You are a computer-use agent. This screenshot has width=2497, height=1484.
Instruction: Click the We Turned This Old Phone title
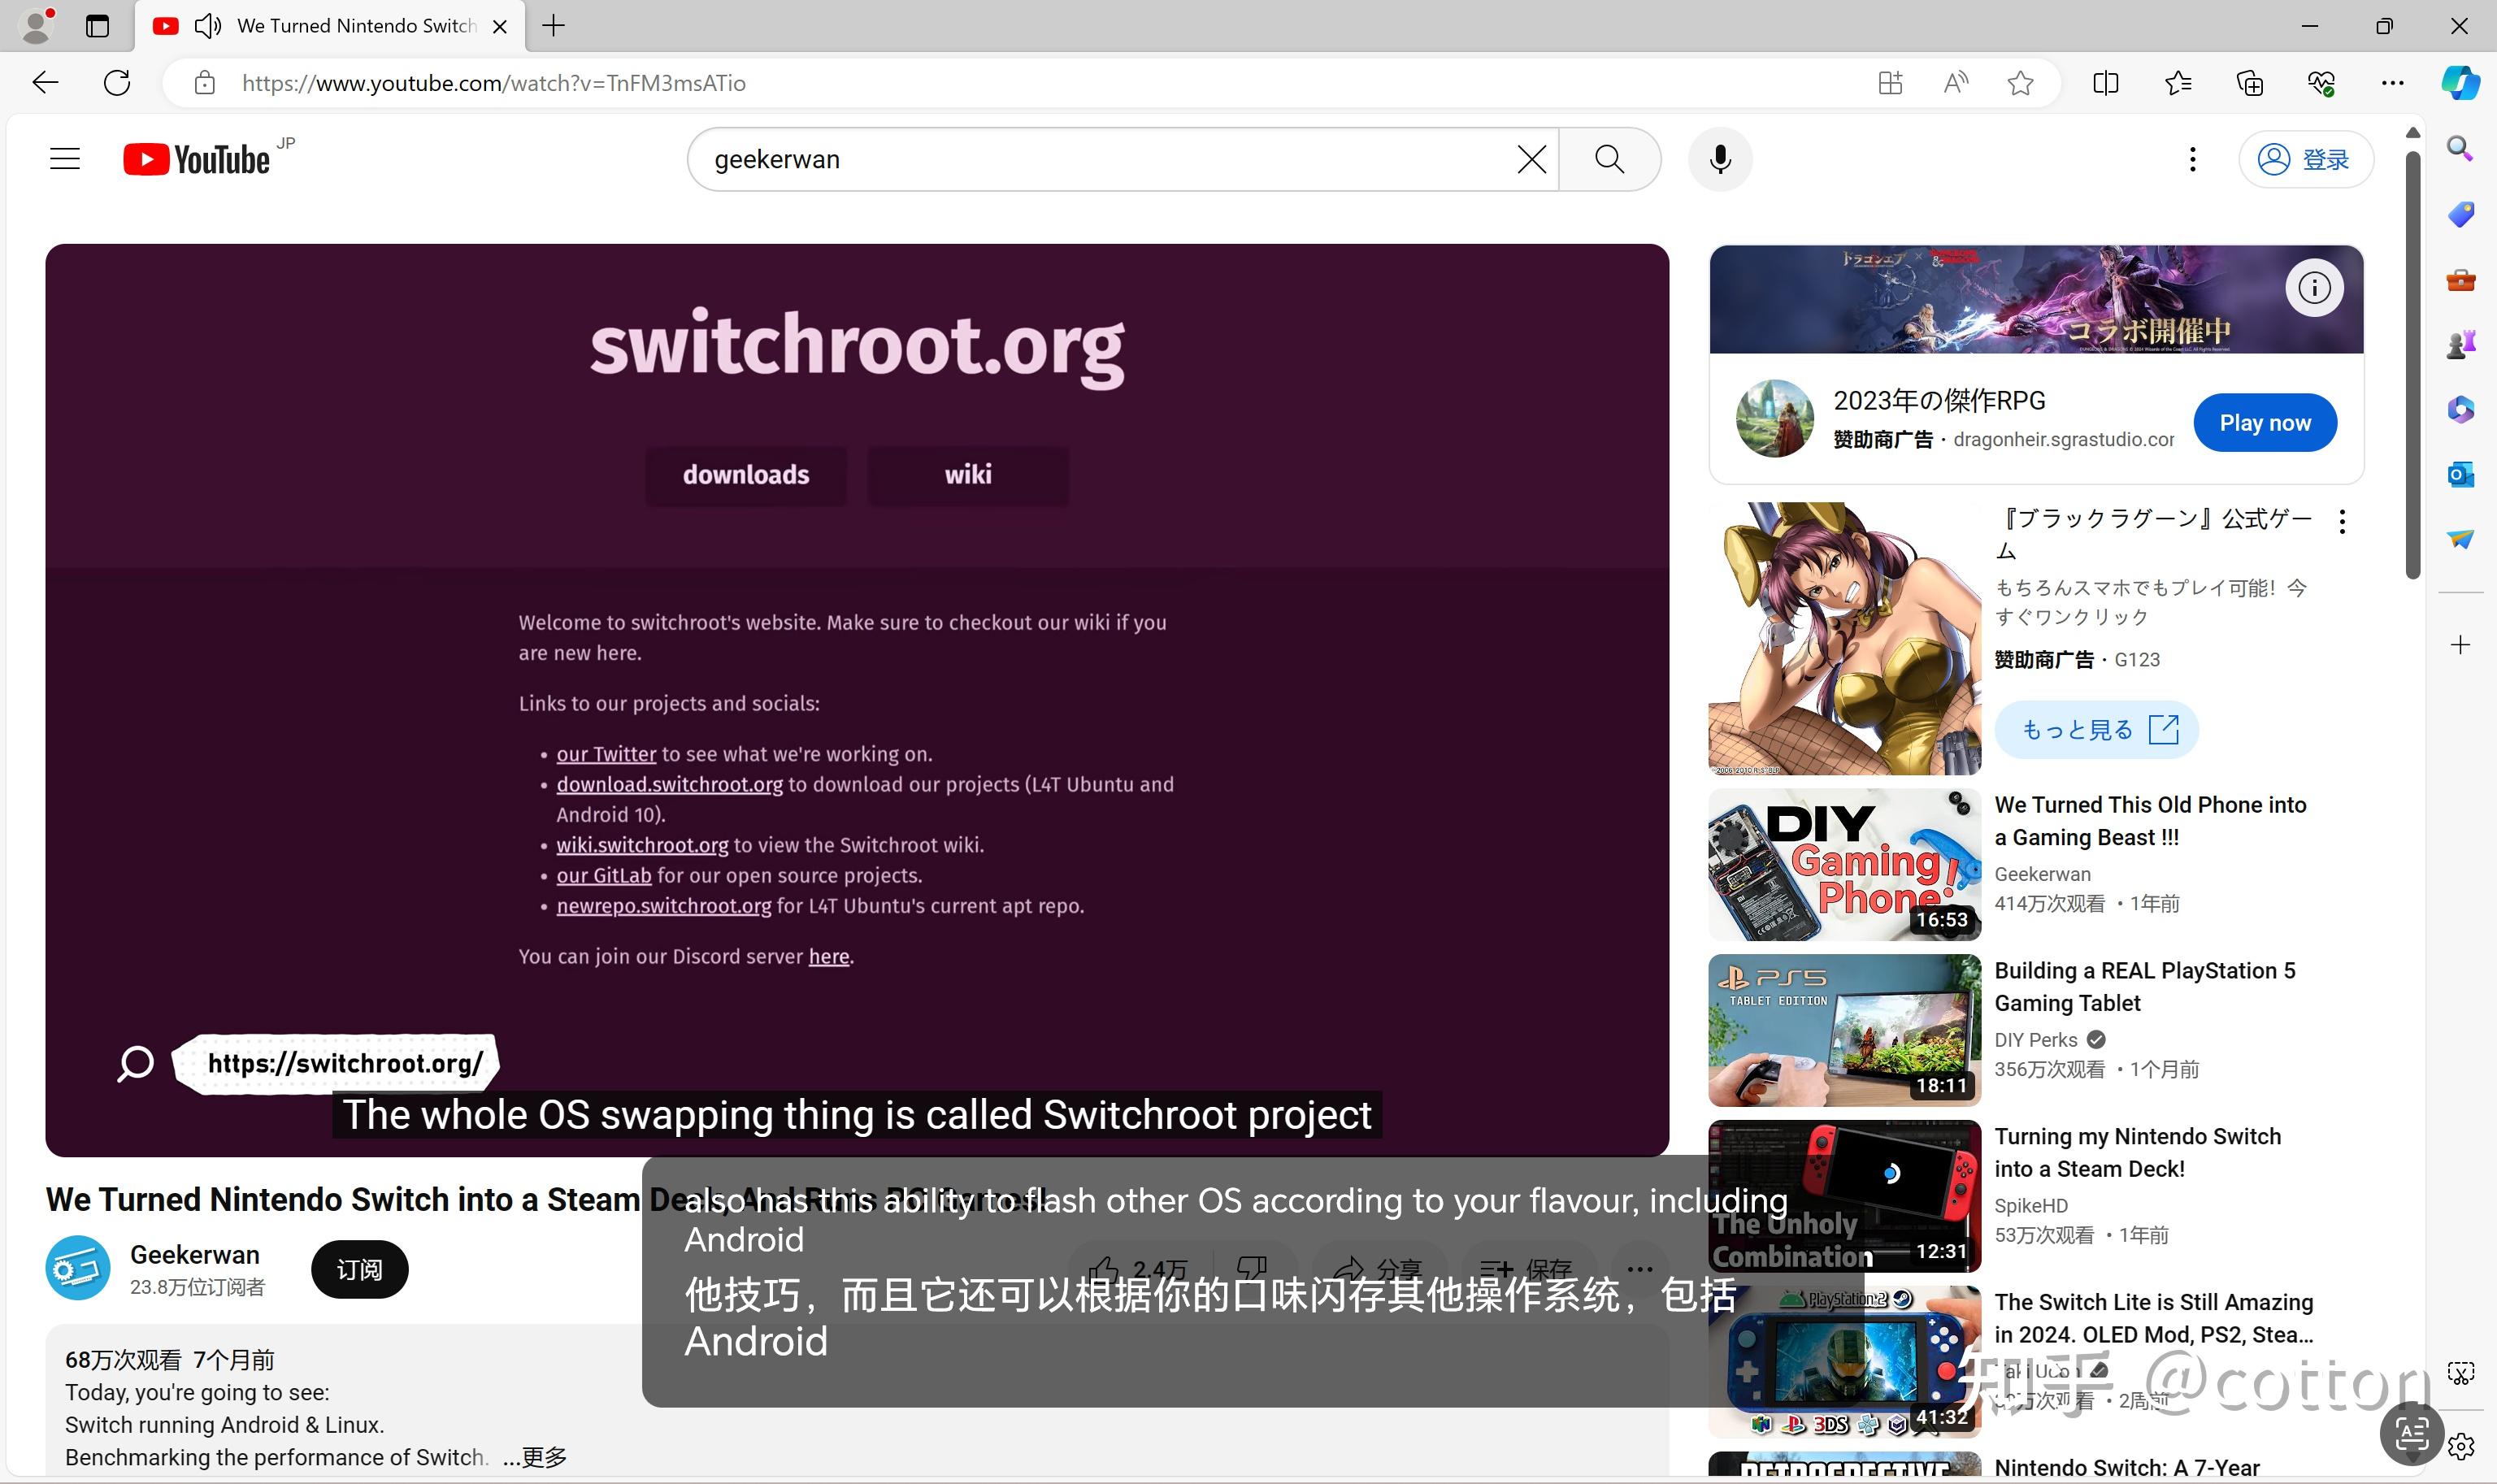(2150, 821)
